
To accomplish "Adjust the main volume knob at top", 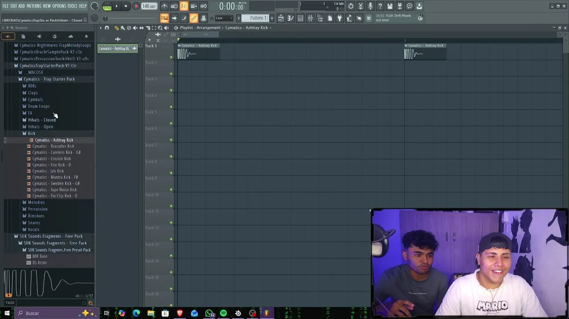I will 94,6.
